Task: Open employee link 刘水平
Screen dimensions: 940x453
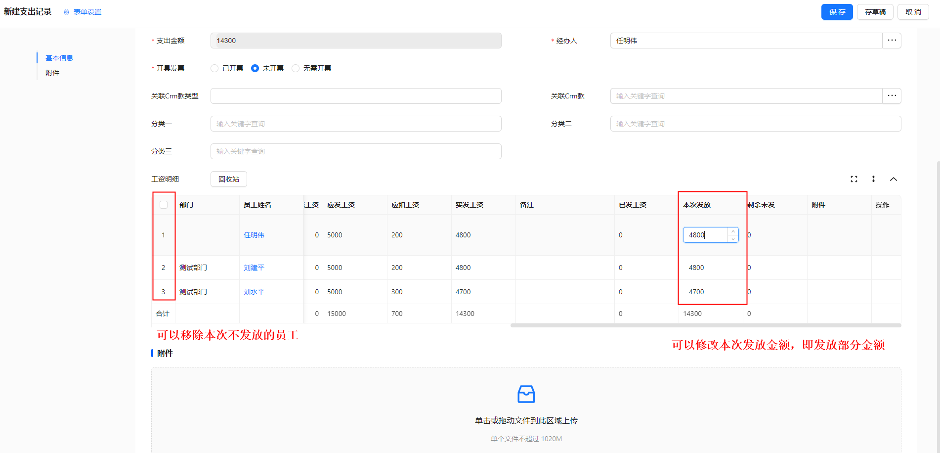Action: tap(254, 292)
